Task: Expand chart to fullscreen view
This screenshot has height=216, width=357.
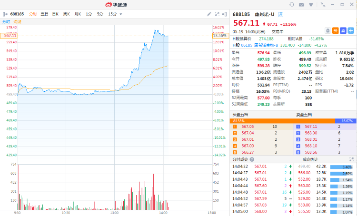Action: coord(217,14)
